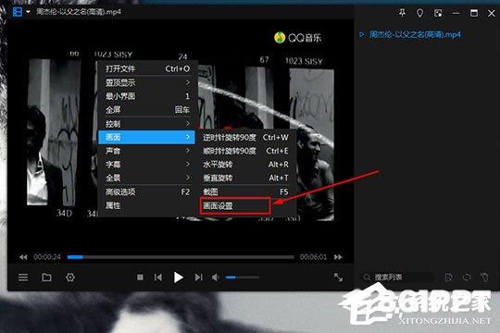Open the playlist item 周杰伦-以父之名(高清).mp4
Image resolution: width=500 pixels, height=333 pixels.
(x=415, y=34)
